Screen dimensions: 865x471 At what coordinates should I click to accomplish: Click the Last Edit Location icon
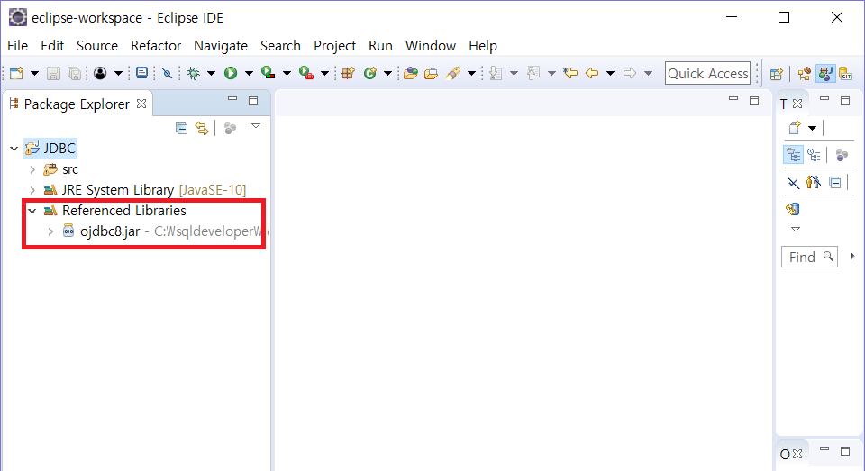pyautogui.click(x=570, y=73)
